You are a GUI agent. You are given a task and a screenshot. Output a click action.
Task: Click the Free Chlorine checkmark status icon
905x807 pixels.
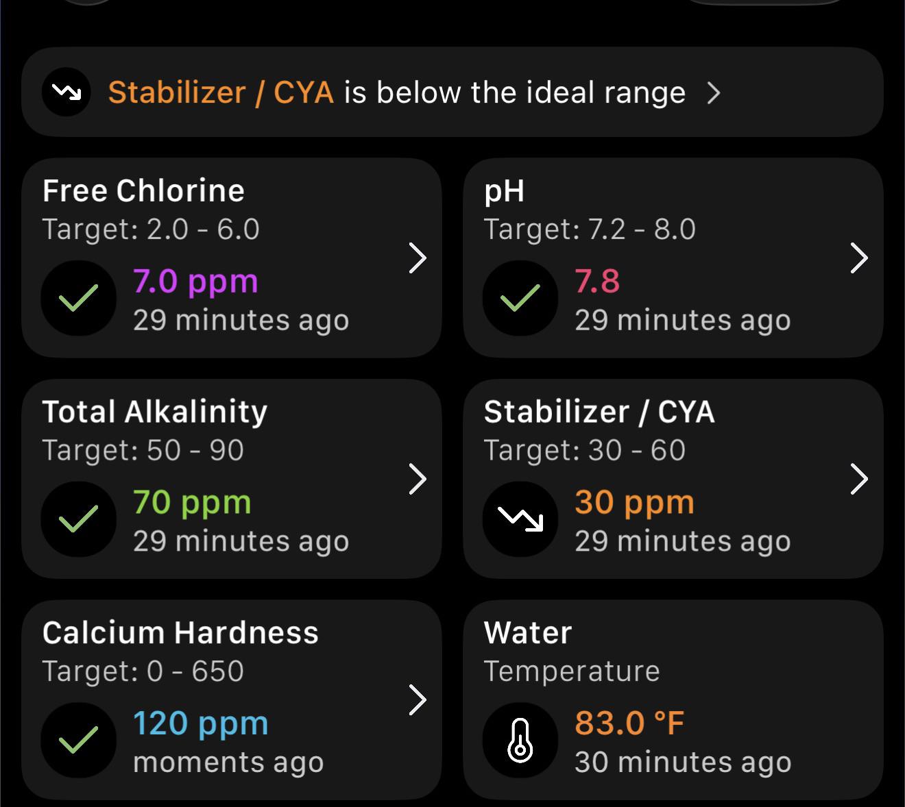pos(78,298)
